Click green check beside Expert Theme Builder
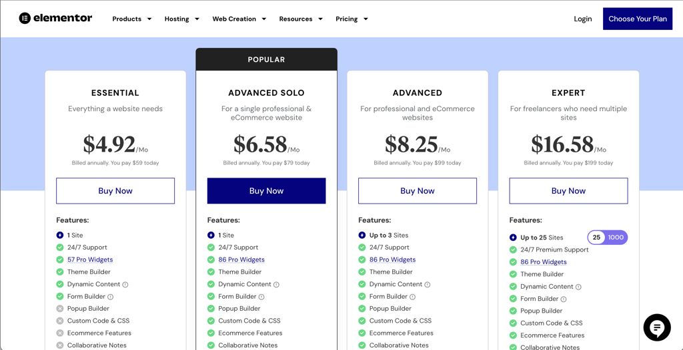Screen dimensions: 683x350 [513, 274]
